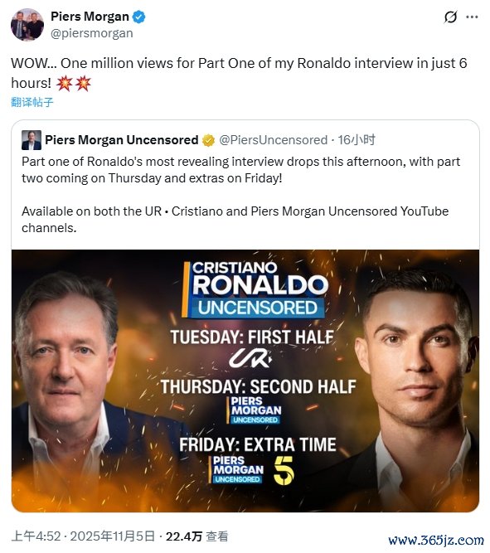The height and width of the screenshot is (553, 490).
Task: Click the 16小时 timestamp on the quoted post
Action: (357, 140)
